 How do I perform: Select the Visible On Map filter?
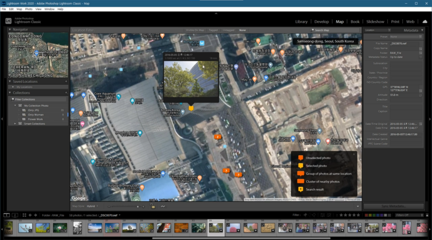pos(195,30)
